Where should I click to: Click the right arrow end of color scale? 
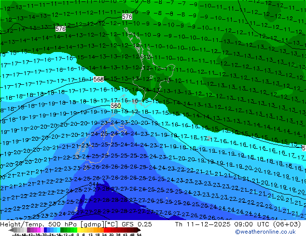[x=139, y=230]
